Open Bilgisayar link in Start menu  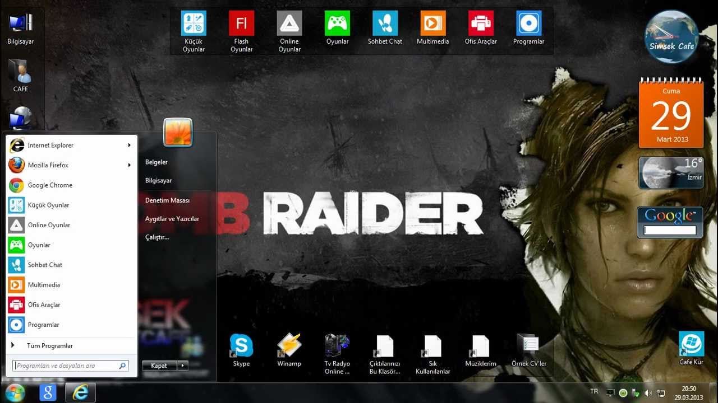(x=159, y=181)
